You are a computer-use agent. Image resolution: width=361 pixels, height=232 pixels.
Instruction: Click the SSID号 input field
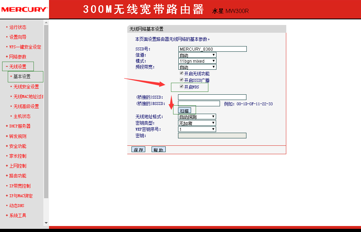click(x=212, y=49)
